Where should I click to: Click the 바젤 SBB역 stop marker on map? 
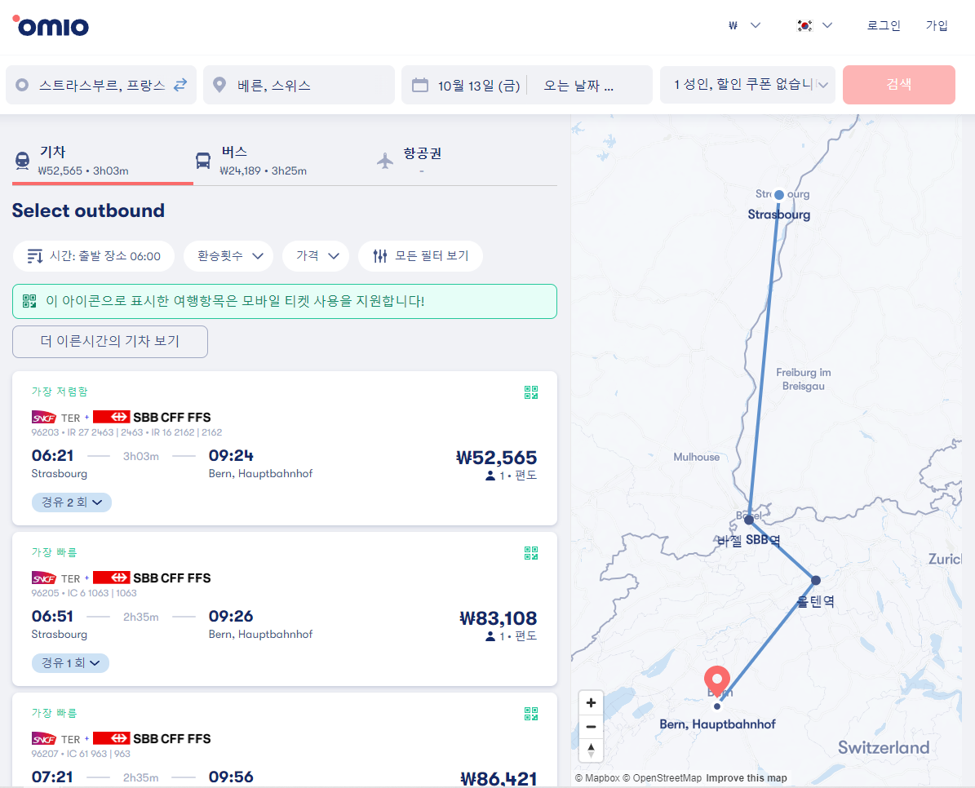click(x=749, y=520)
